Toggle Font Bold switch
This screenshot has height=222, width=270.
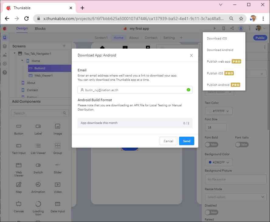[211, 145]
